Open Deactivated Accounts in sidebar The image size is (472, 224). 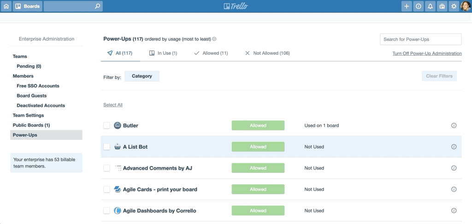coord(41,106)
